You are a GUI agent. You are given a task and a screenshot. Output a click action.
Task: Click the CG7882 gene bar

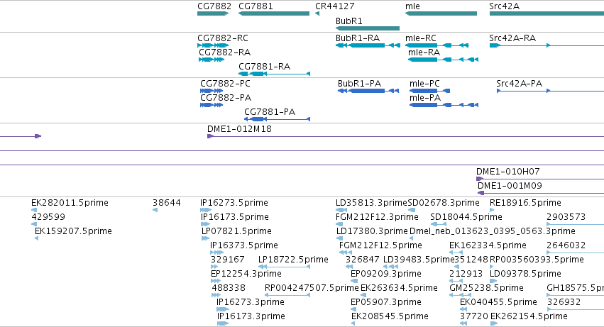click(213, 13)
